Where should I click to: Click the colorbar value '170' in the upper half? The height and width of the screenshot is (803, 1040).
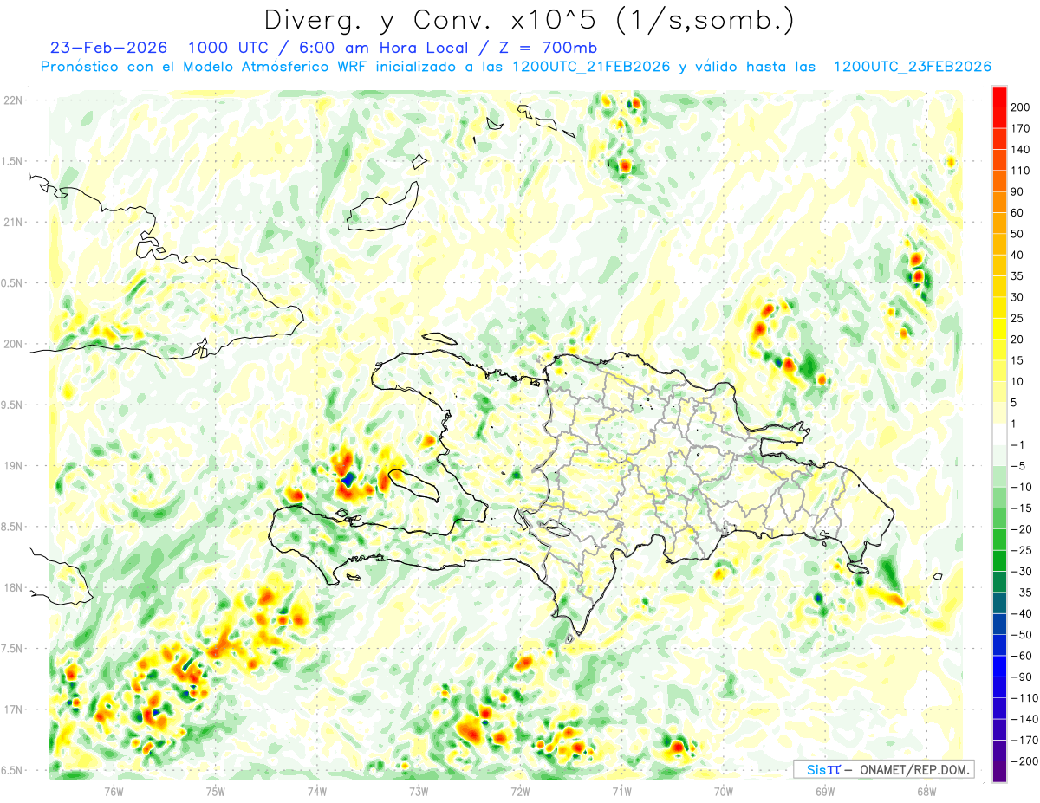pos(1020,128)
